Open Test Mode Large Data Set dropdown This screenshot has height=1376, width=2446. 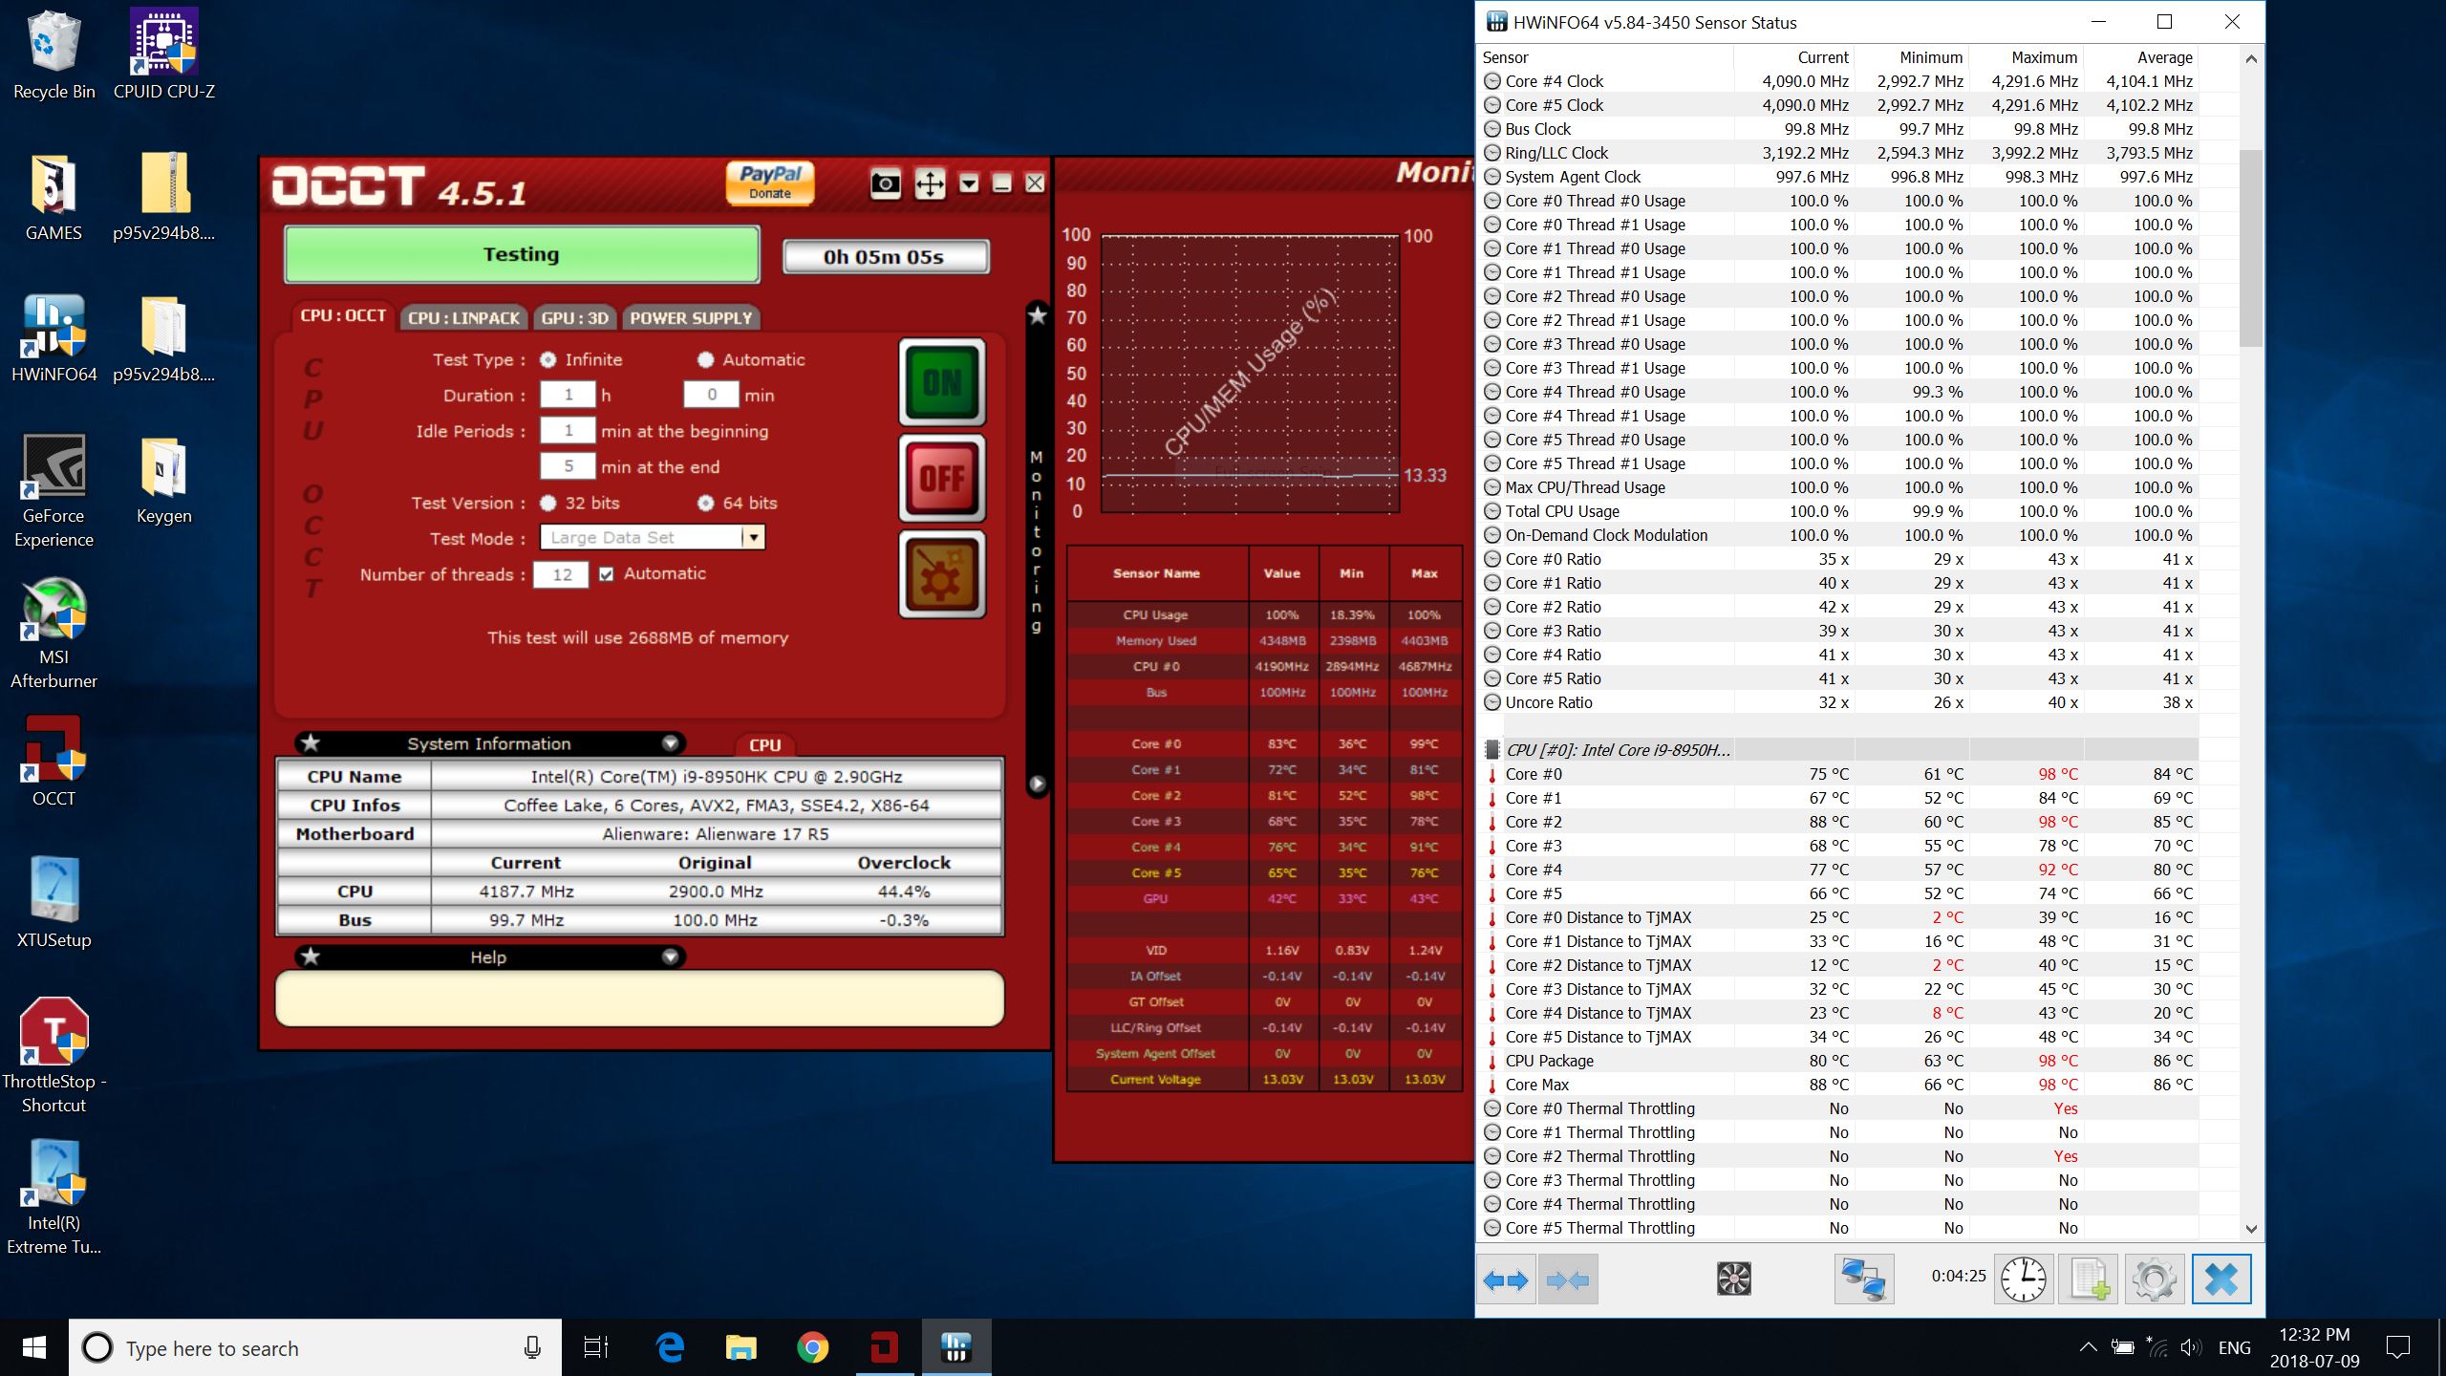pos(653,537)
